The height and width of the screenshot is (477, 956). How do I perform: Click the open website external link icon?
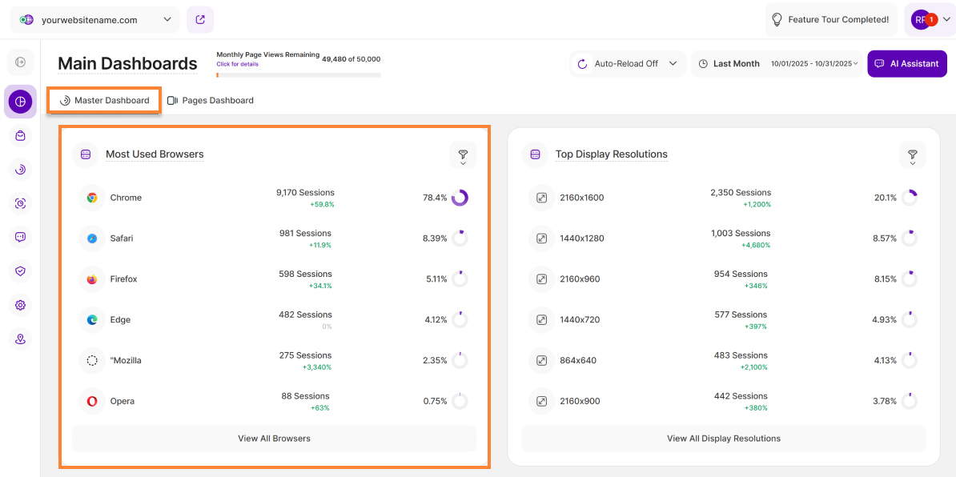[x=199, y=19]
